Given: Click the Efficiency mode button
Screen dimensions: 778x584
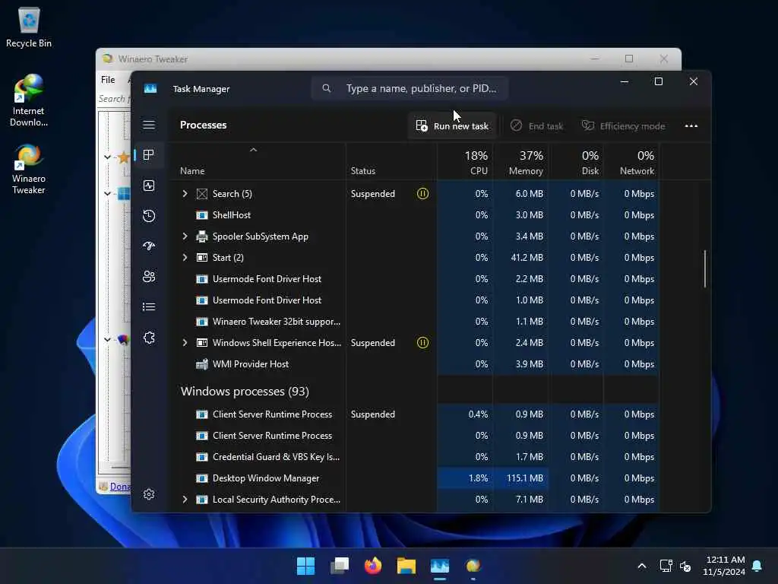Looking at the screenshot, I should click(623, 126).
